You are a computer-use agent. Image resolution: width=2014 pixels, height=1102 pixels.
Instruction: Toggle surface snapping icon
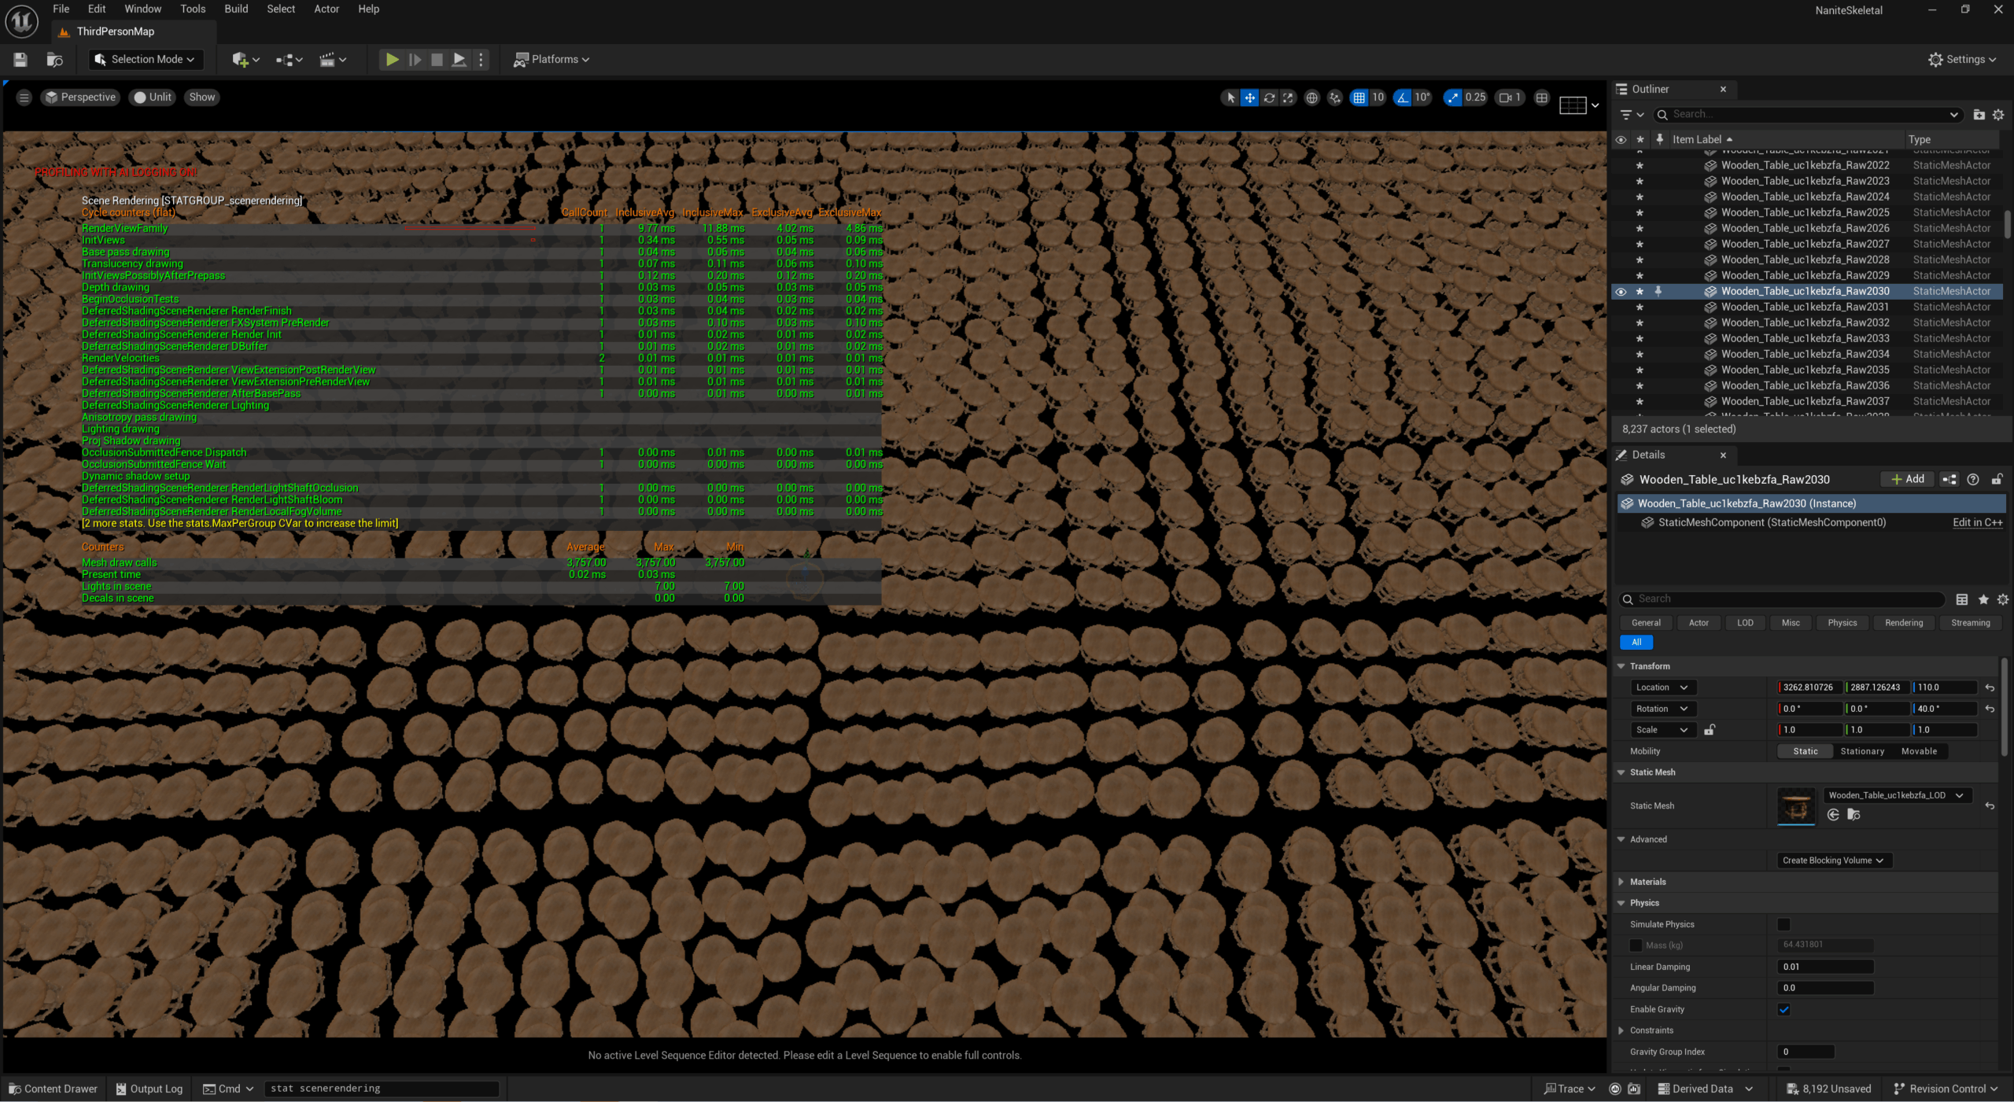coord(1334,98)
